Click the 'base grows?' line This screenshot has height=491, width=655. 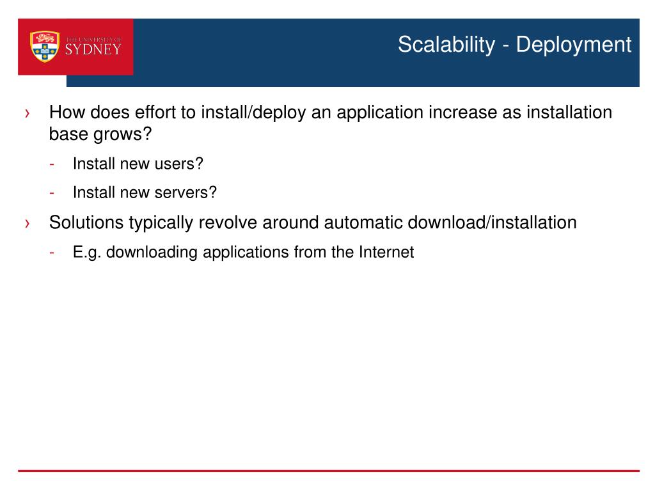(x=100, y=134)
